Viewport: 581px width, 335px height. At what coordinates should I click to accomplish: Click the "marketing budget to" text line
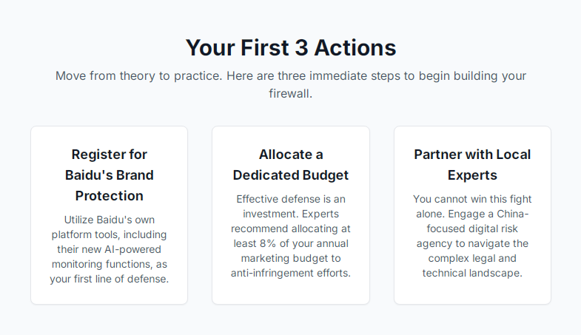click(x=291, y=258)
